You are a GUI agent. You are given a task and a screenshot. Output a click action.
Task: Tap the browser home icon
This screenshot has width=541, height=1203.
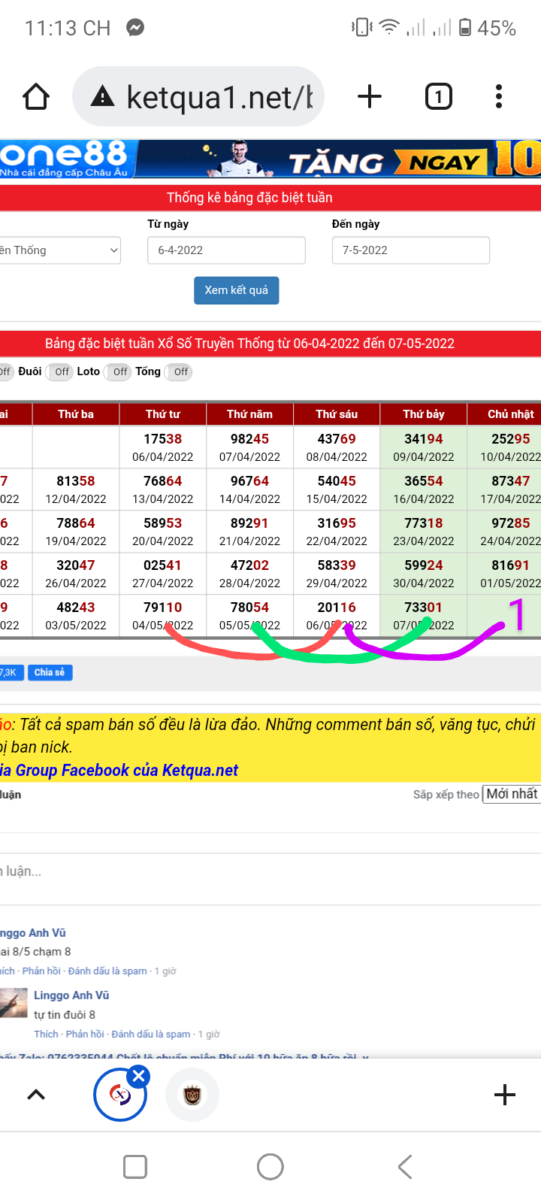(x=36, y=96)
